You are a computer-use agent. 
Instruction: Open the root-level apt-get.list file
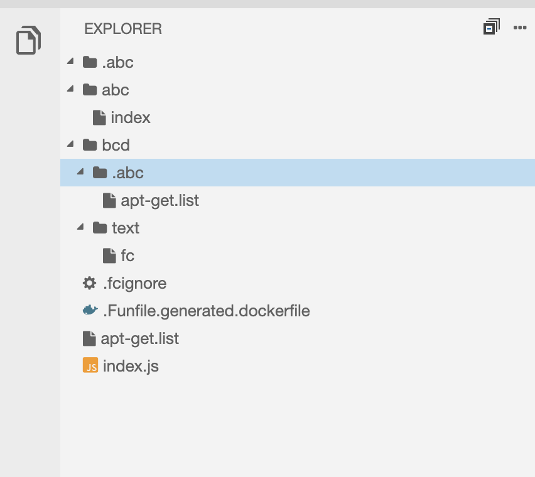[x=139, y=338]
